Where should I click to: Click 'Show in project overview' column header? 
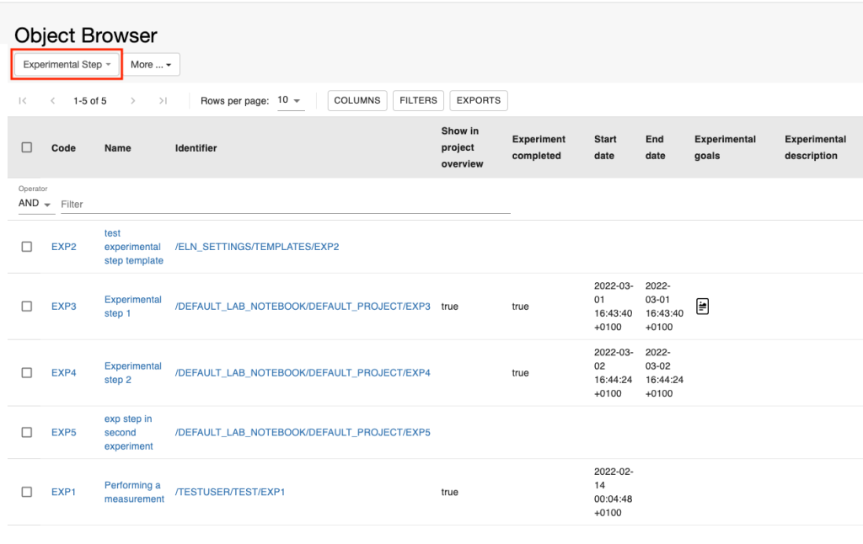pos(463,147)
